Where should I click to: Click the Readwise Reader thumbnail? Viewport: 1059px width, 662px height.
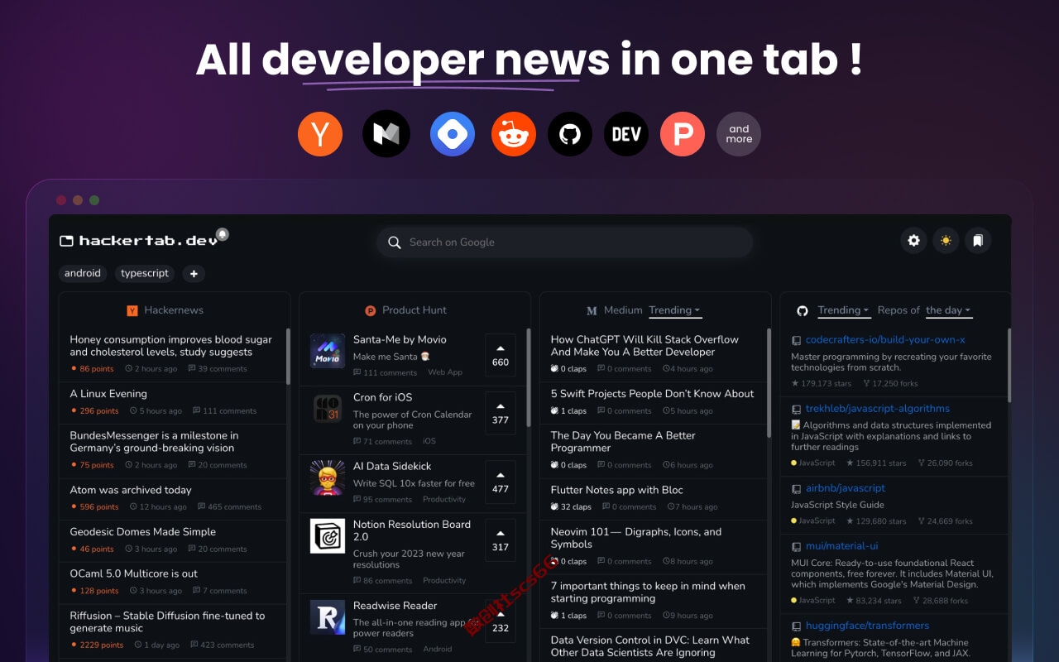point(328,617)
